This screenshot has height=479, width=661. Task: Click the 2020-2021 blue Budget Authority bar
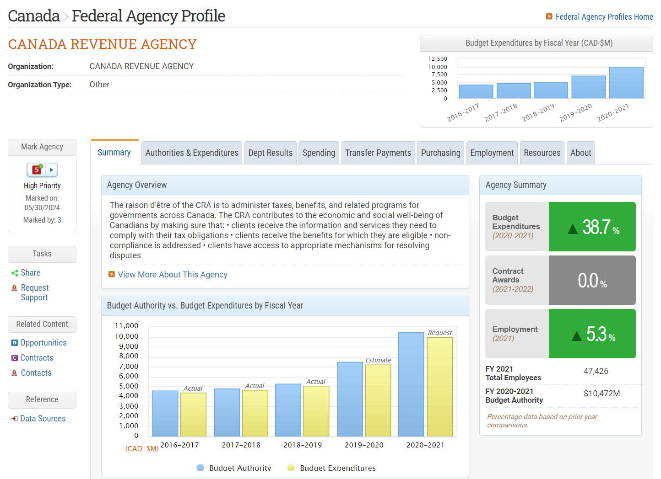[x=411, y=384]
